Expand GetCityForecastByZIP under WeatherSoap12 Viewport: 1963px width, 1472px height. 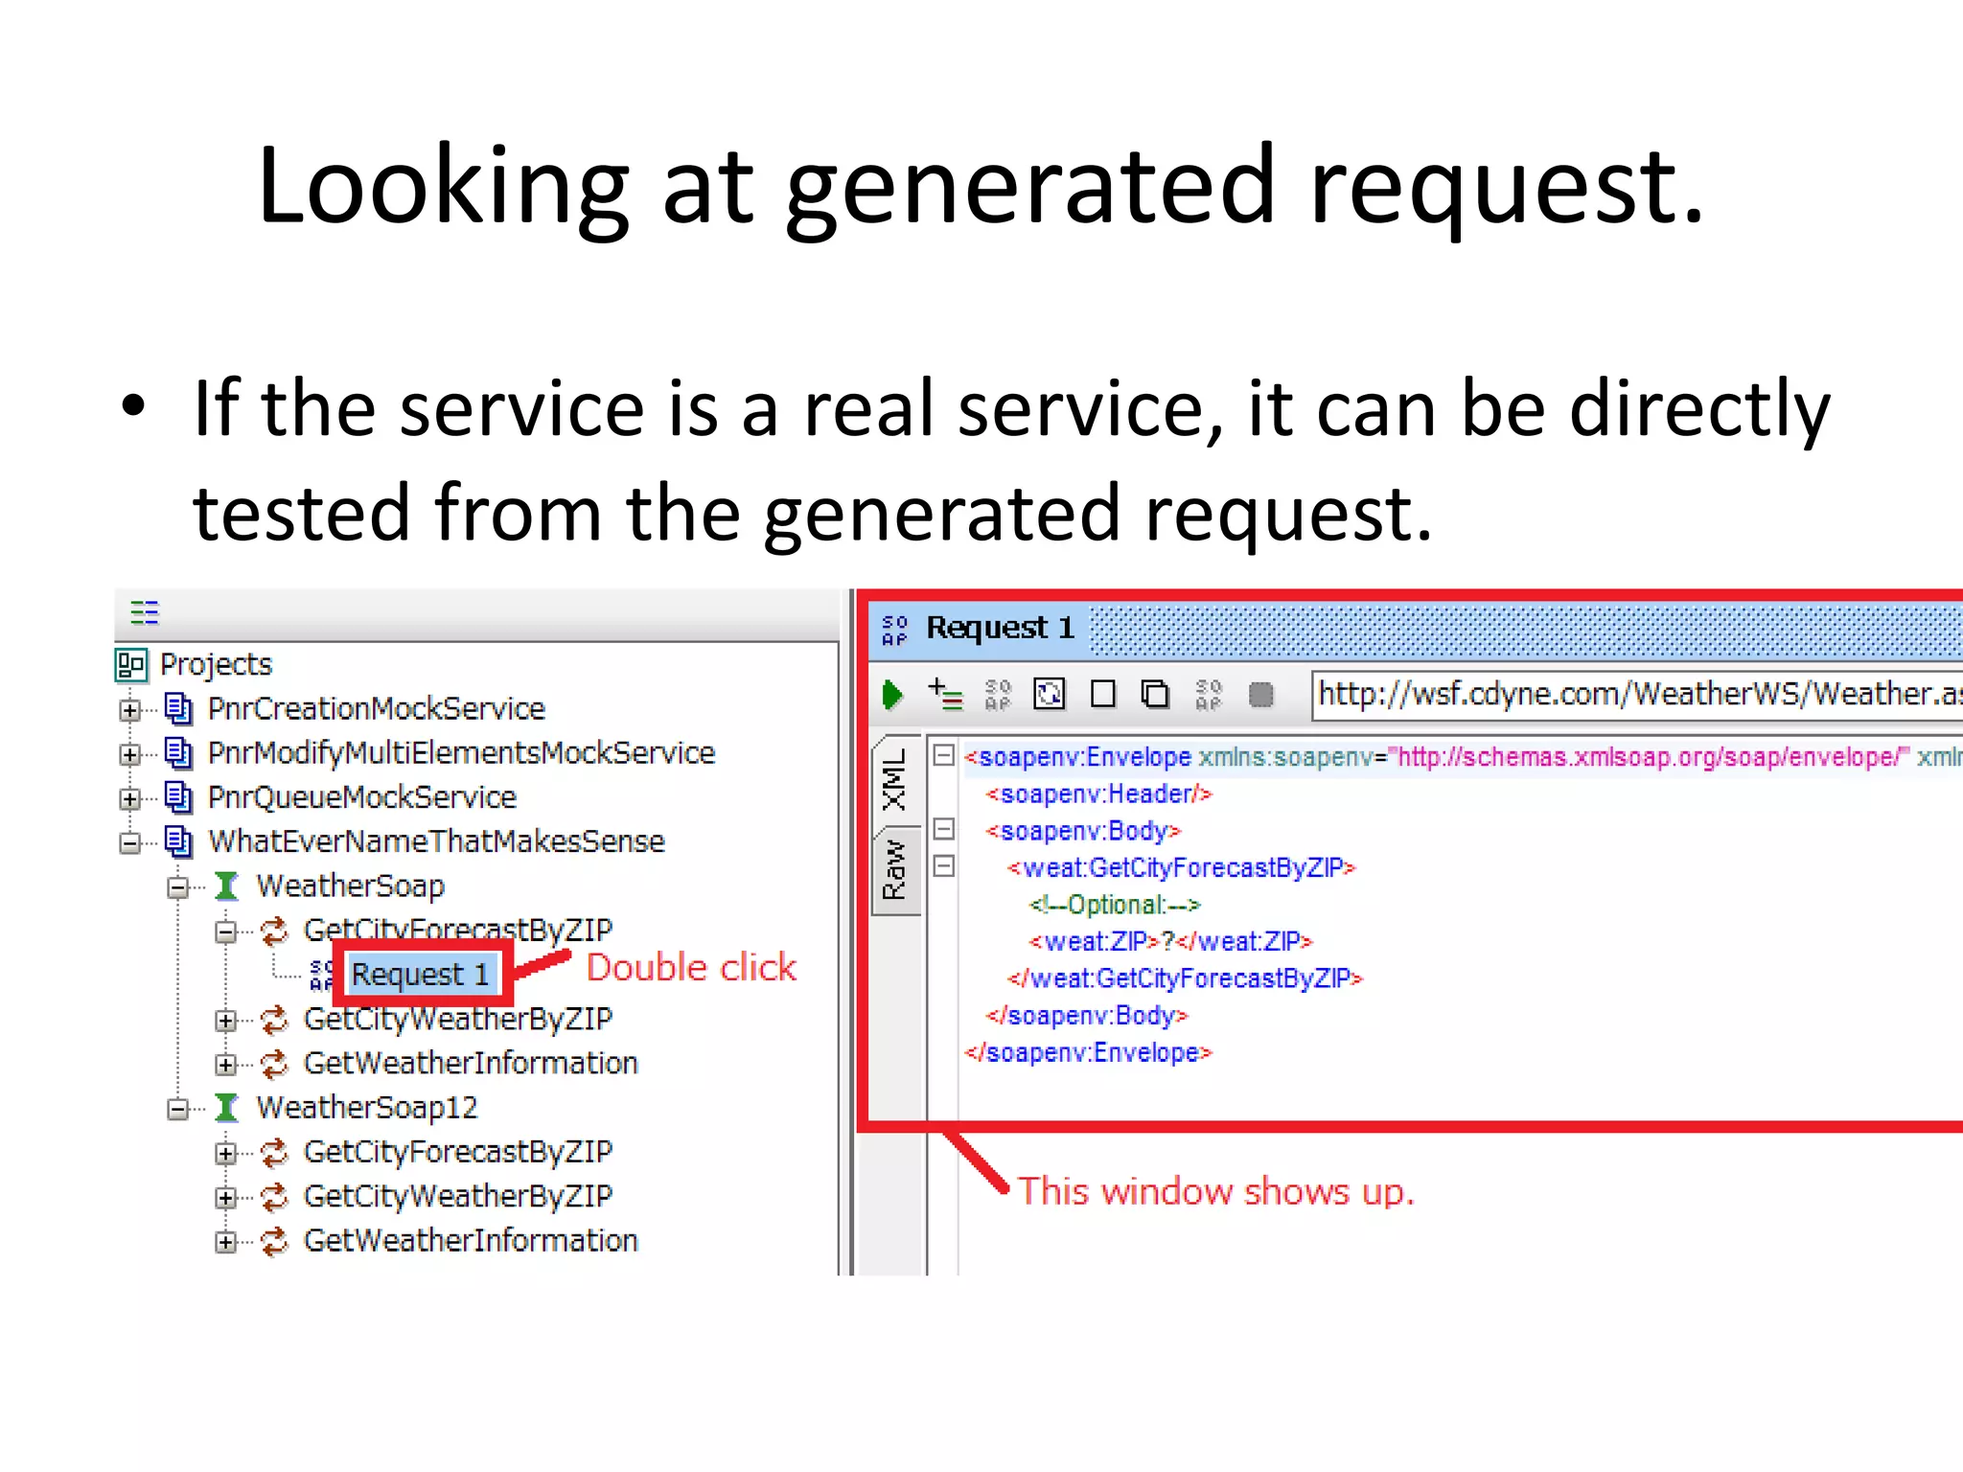(x=226, y=1154)
